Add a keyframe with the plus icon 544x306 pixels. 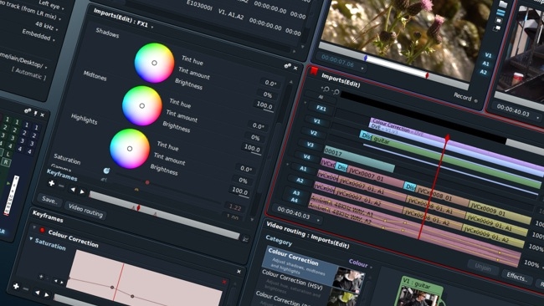[x=51, y=183]
